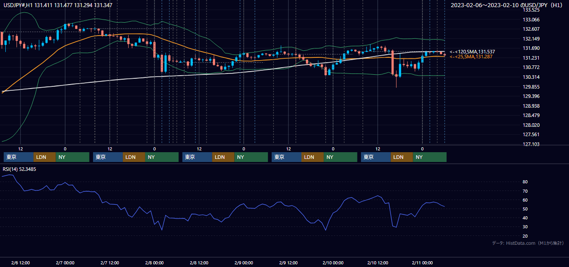Viewport: 569px width, 267px height.
Task: Click the 2/6 12:00 date label
Action: point(20,263)
